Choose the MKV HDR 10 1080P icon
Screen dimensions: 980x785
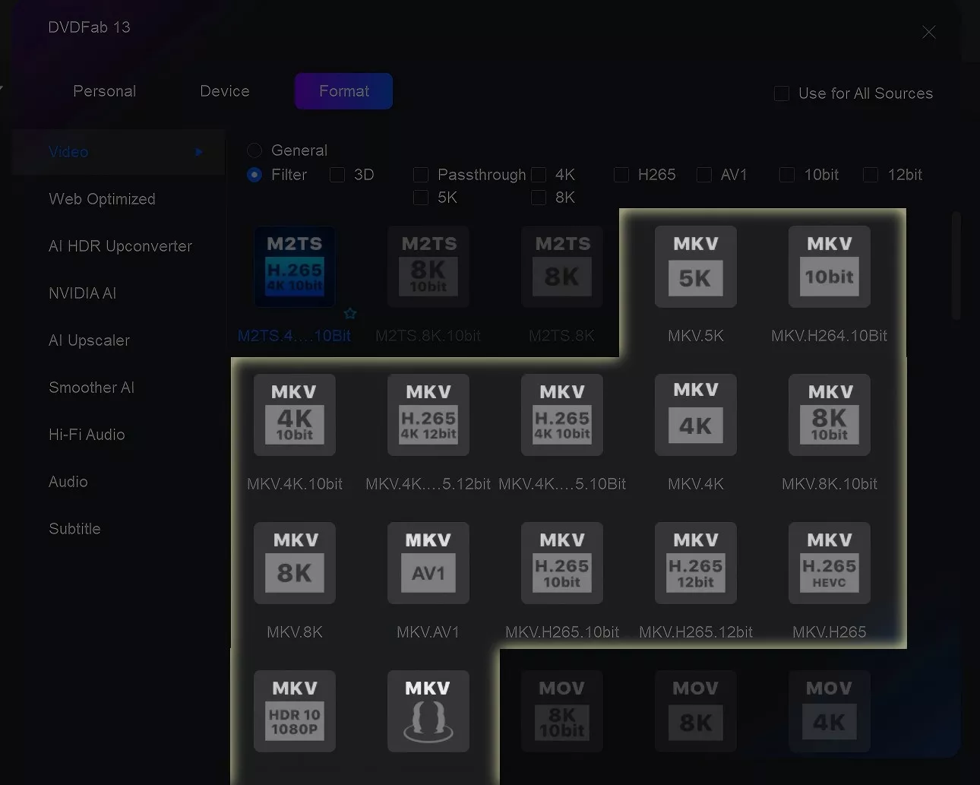294,711
